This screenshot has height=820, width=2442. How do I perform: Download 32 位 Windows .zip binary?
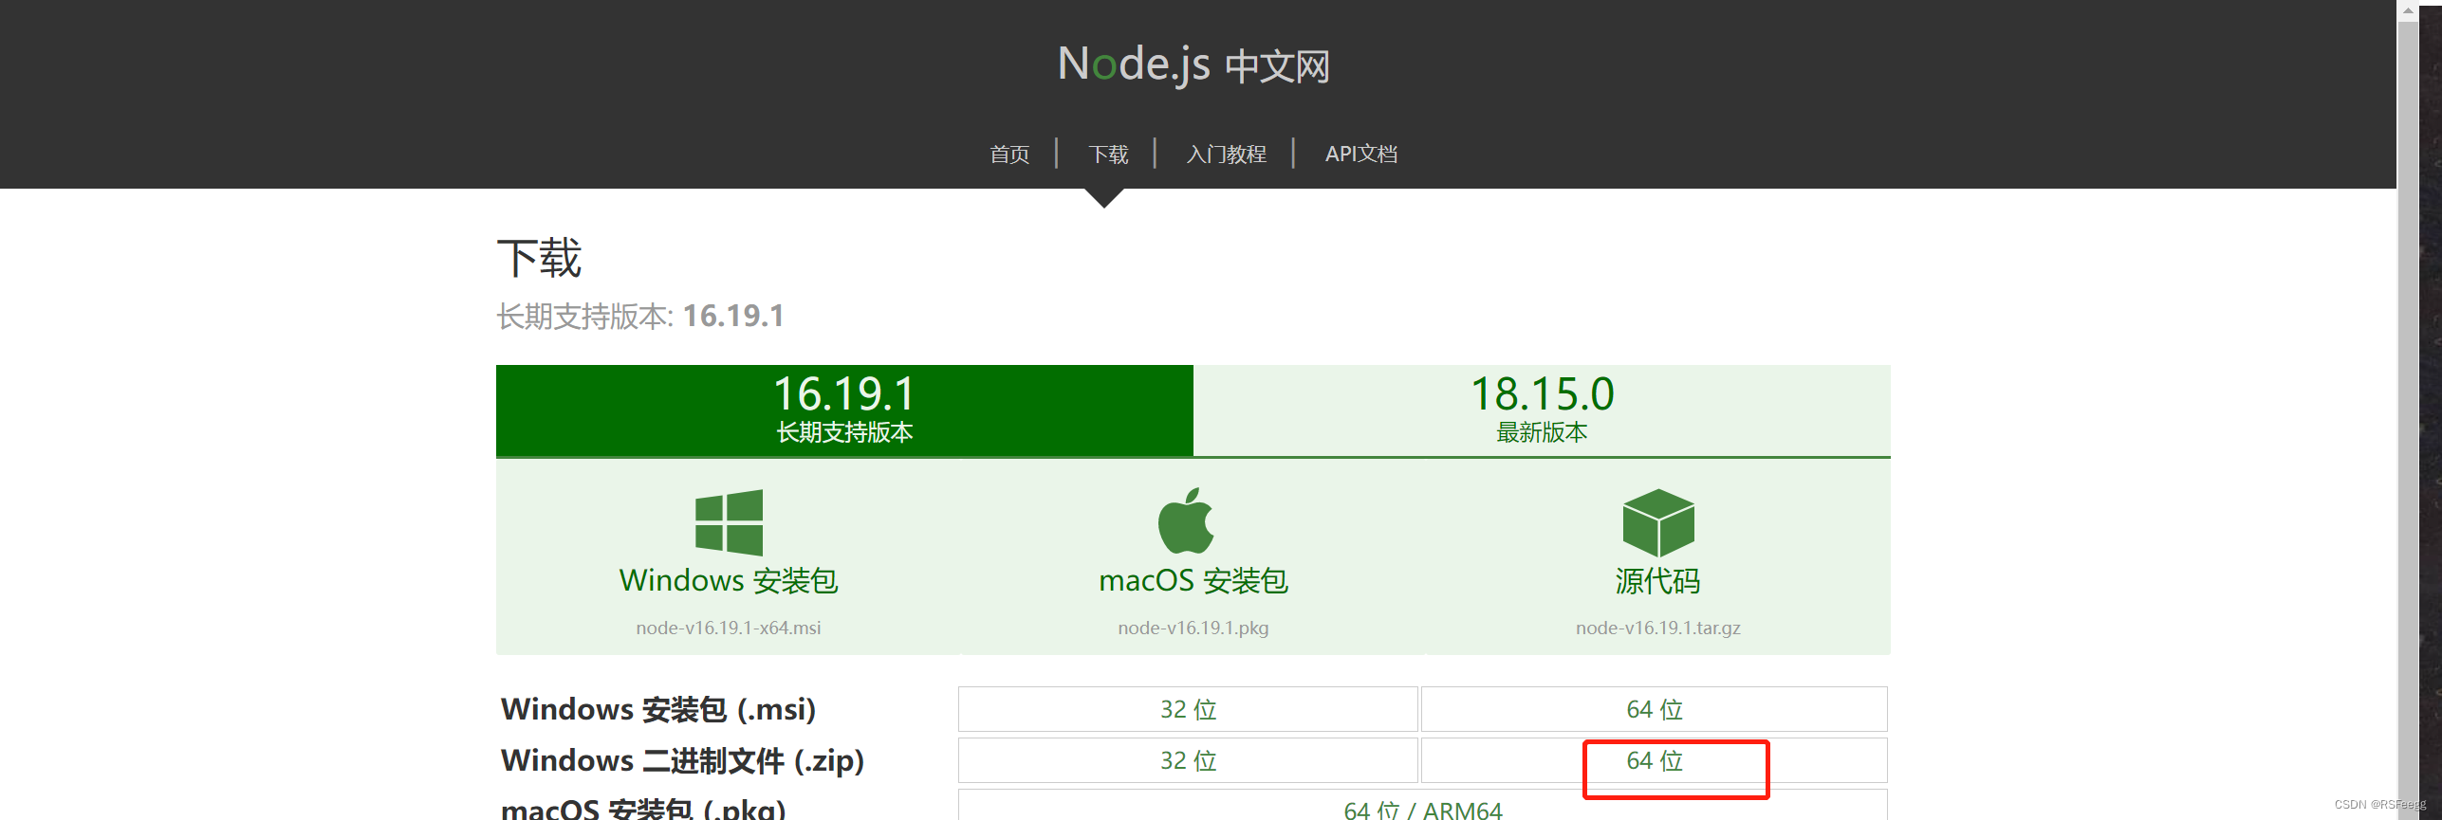coord(1188,760)
